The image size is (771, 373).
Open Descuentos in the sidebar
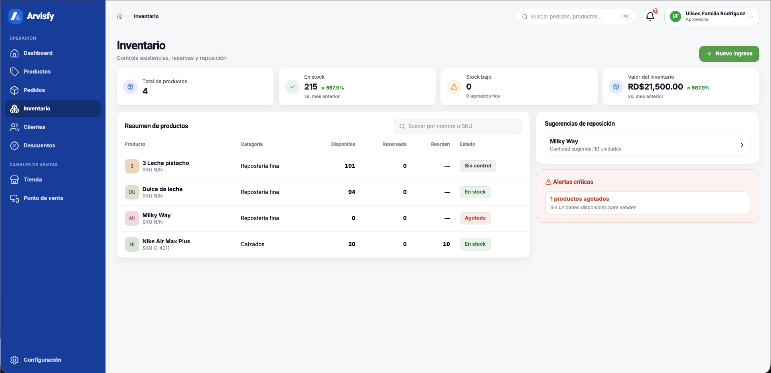(x=53, y=145)
